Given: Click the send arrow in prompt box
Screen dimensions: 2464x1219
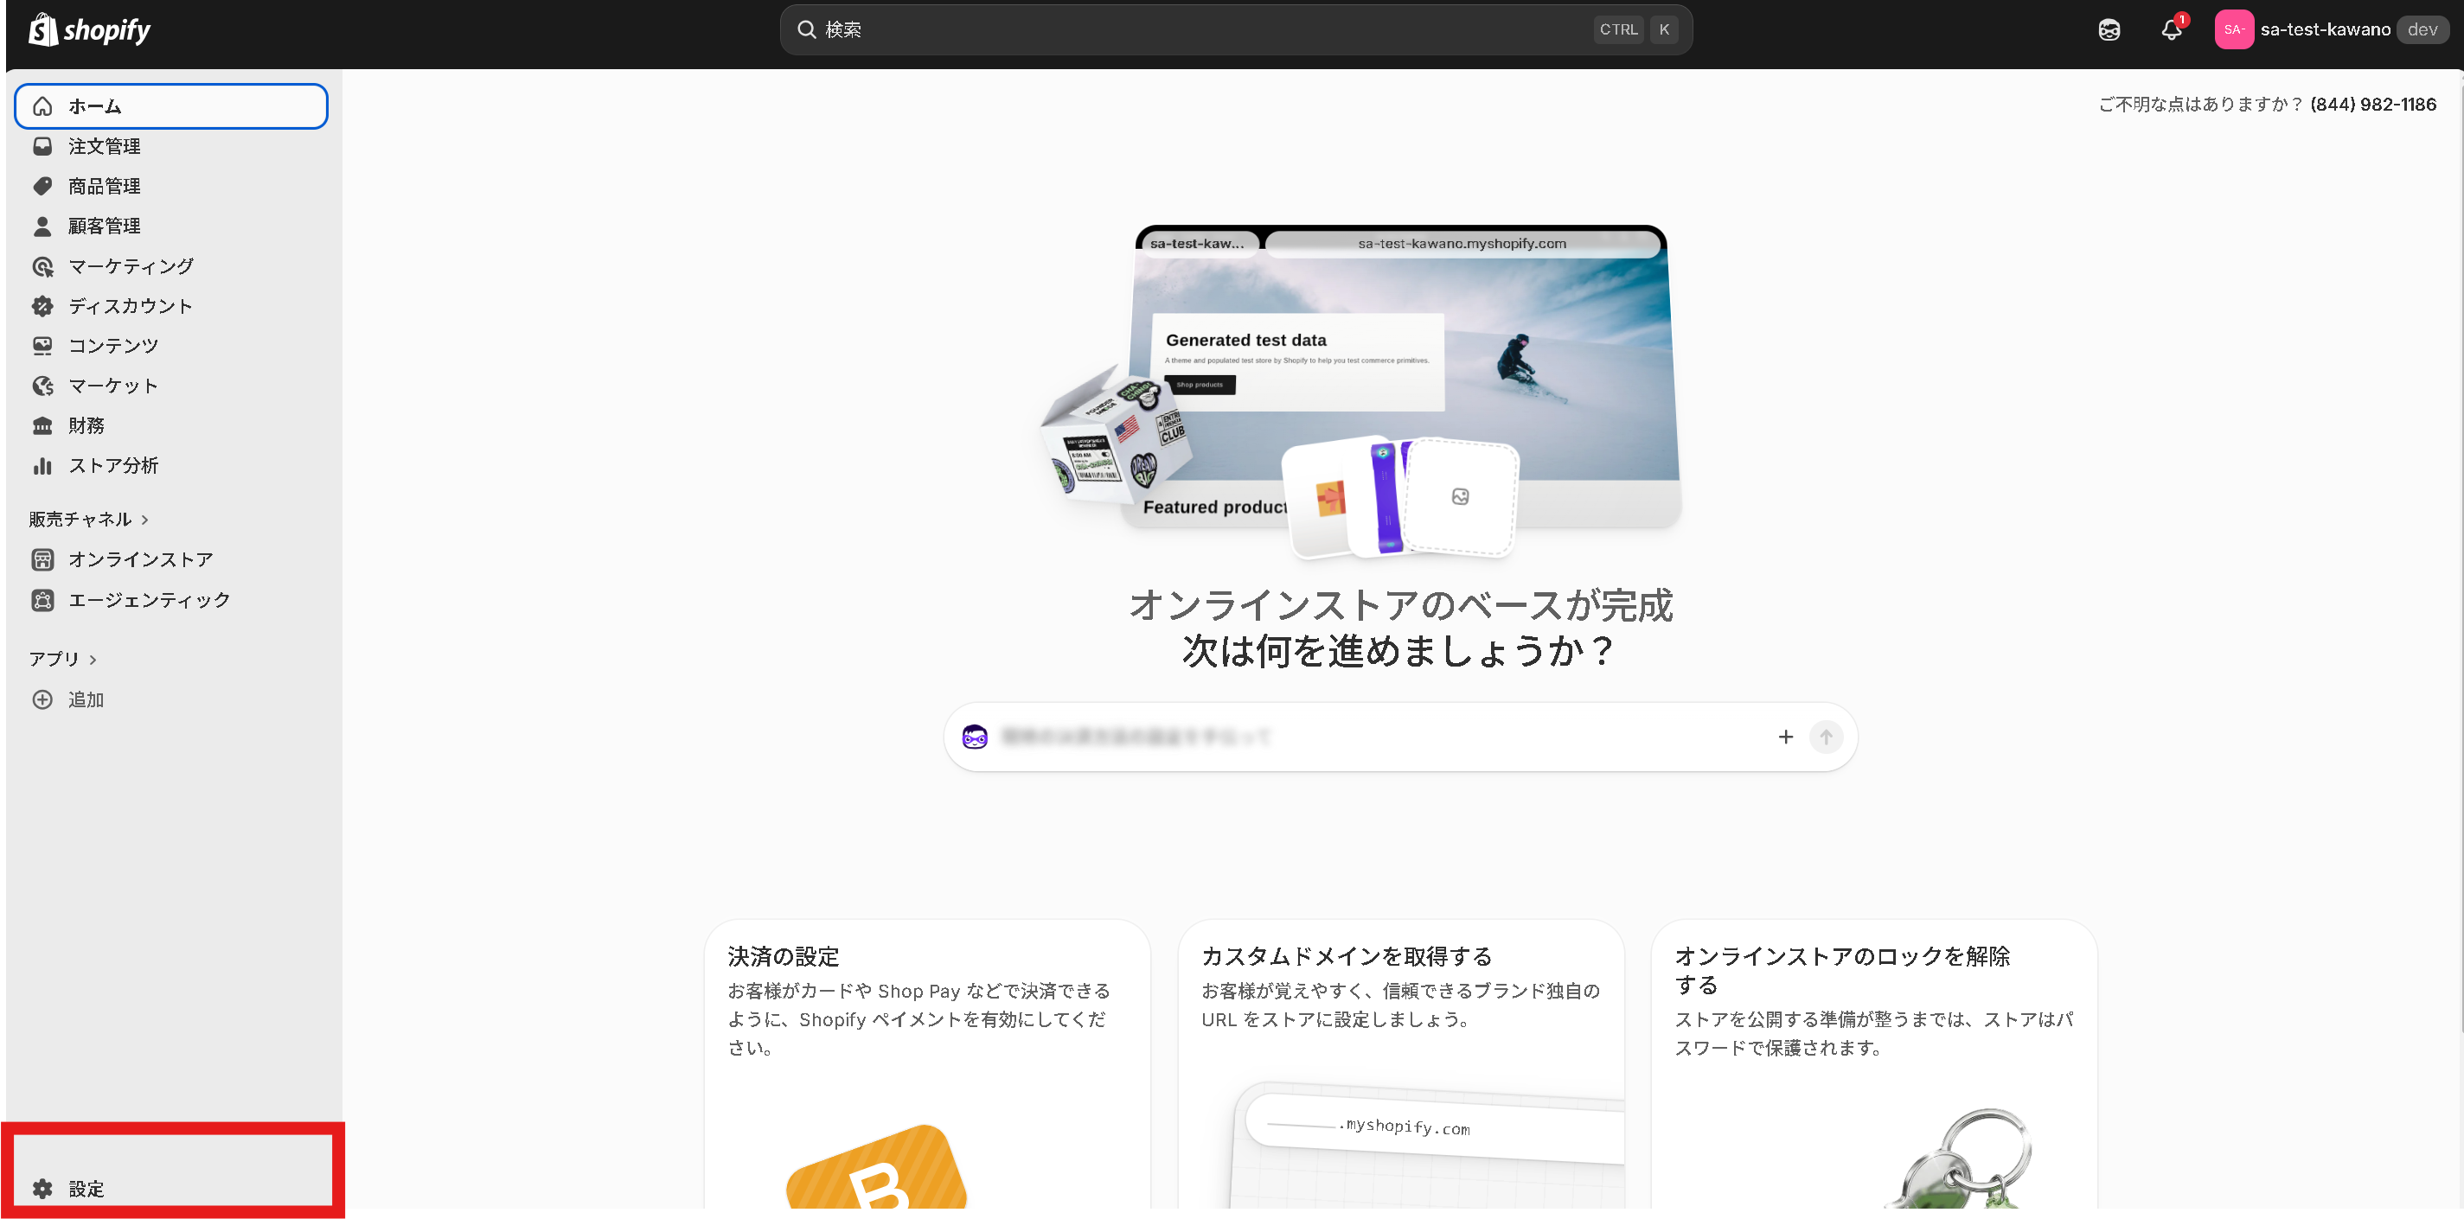Looking at the screenshot, I should pyautogui.click(x=1826, y=737).
